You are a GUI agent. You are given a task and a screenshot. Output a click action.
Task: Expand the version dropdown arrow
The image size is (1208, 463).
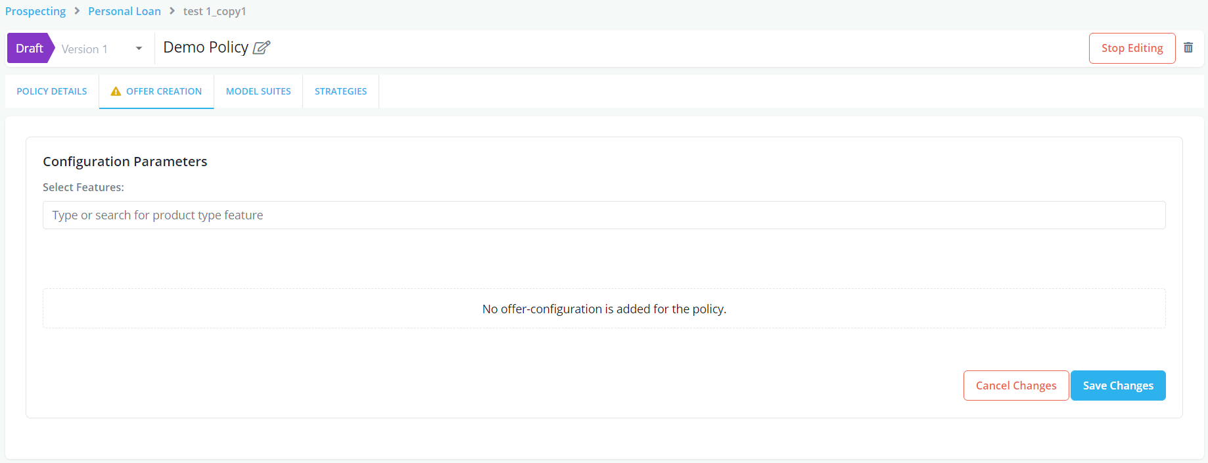pos(139,49)
